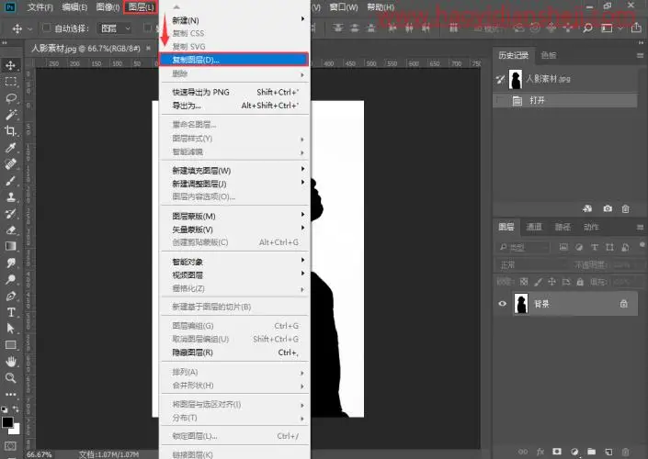Viewport: 648px width, 459px height.
Task: Choose 复制图层(D)... from the menu
Action: click(x=233, y=60)
